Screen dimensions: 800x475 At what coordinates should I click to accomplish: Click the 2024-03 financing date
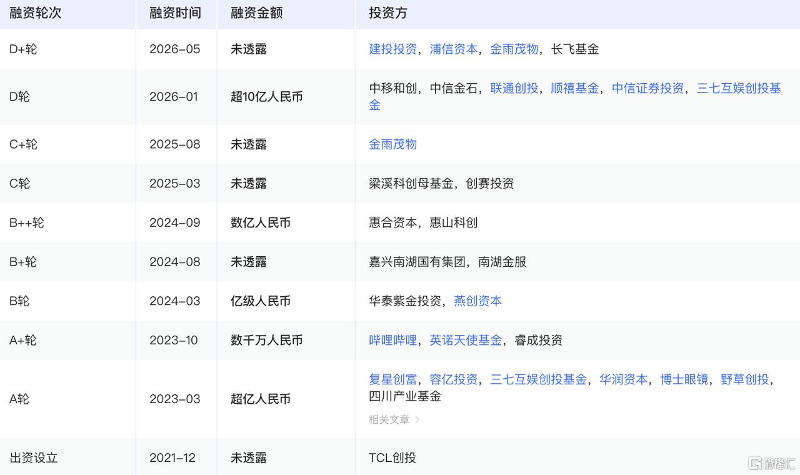(175, 301)
